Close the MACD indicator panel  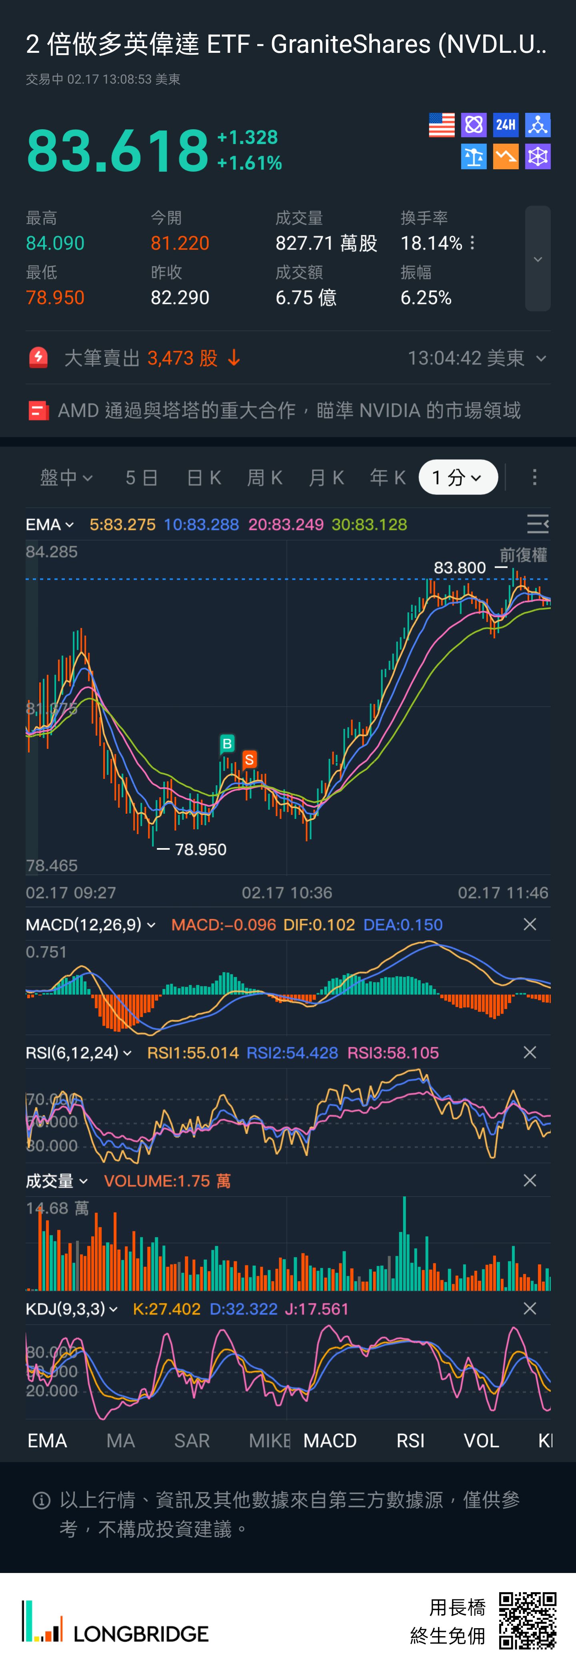coord(529,925)
